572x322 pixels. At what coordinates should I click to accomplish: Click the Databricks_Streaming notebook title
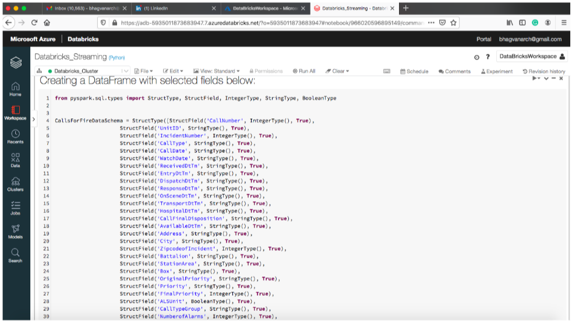click(70, 57)
